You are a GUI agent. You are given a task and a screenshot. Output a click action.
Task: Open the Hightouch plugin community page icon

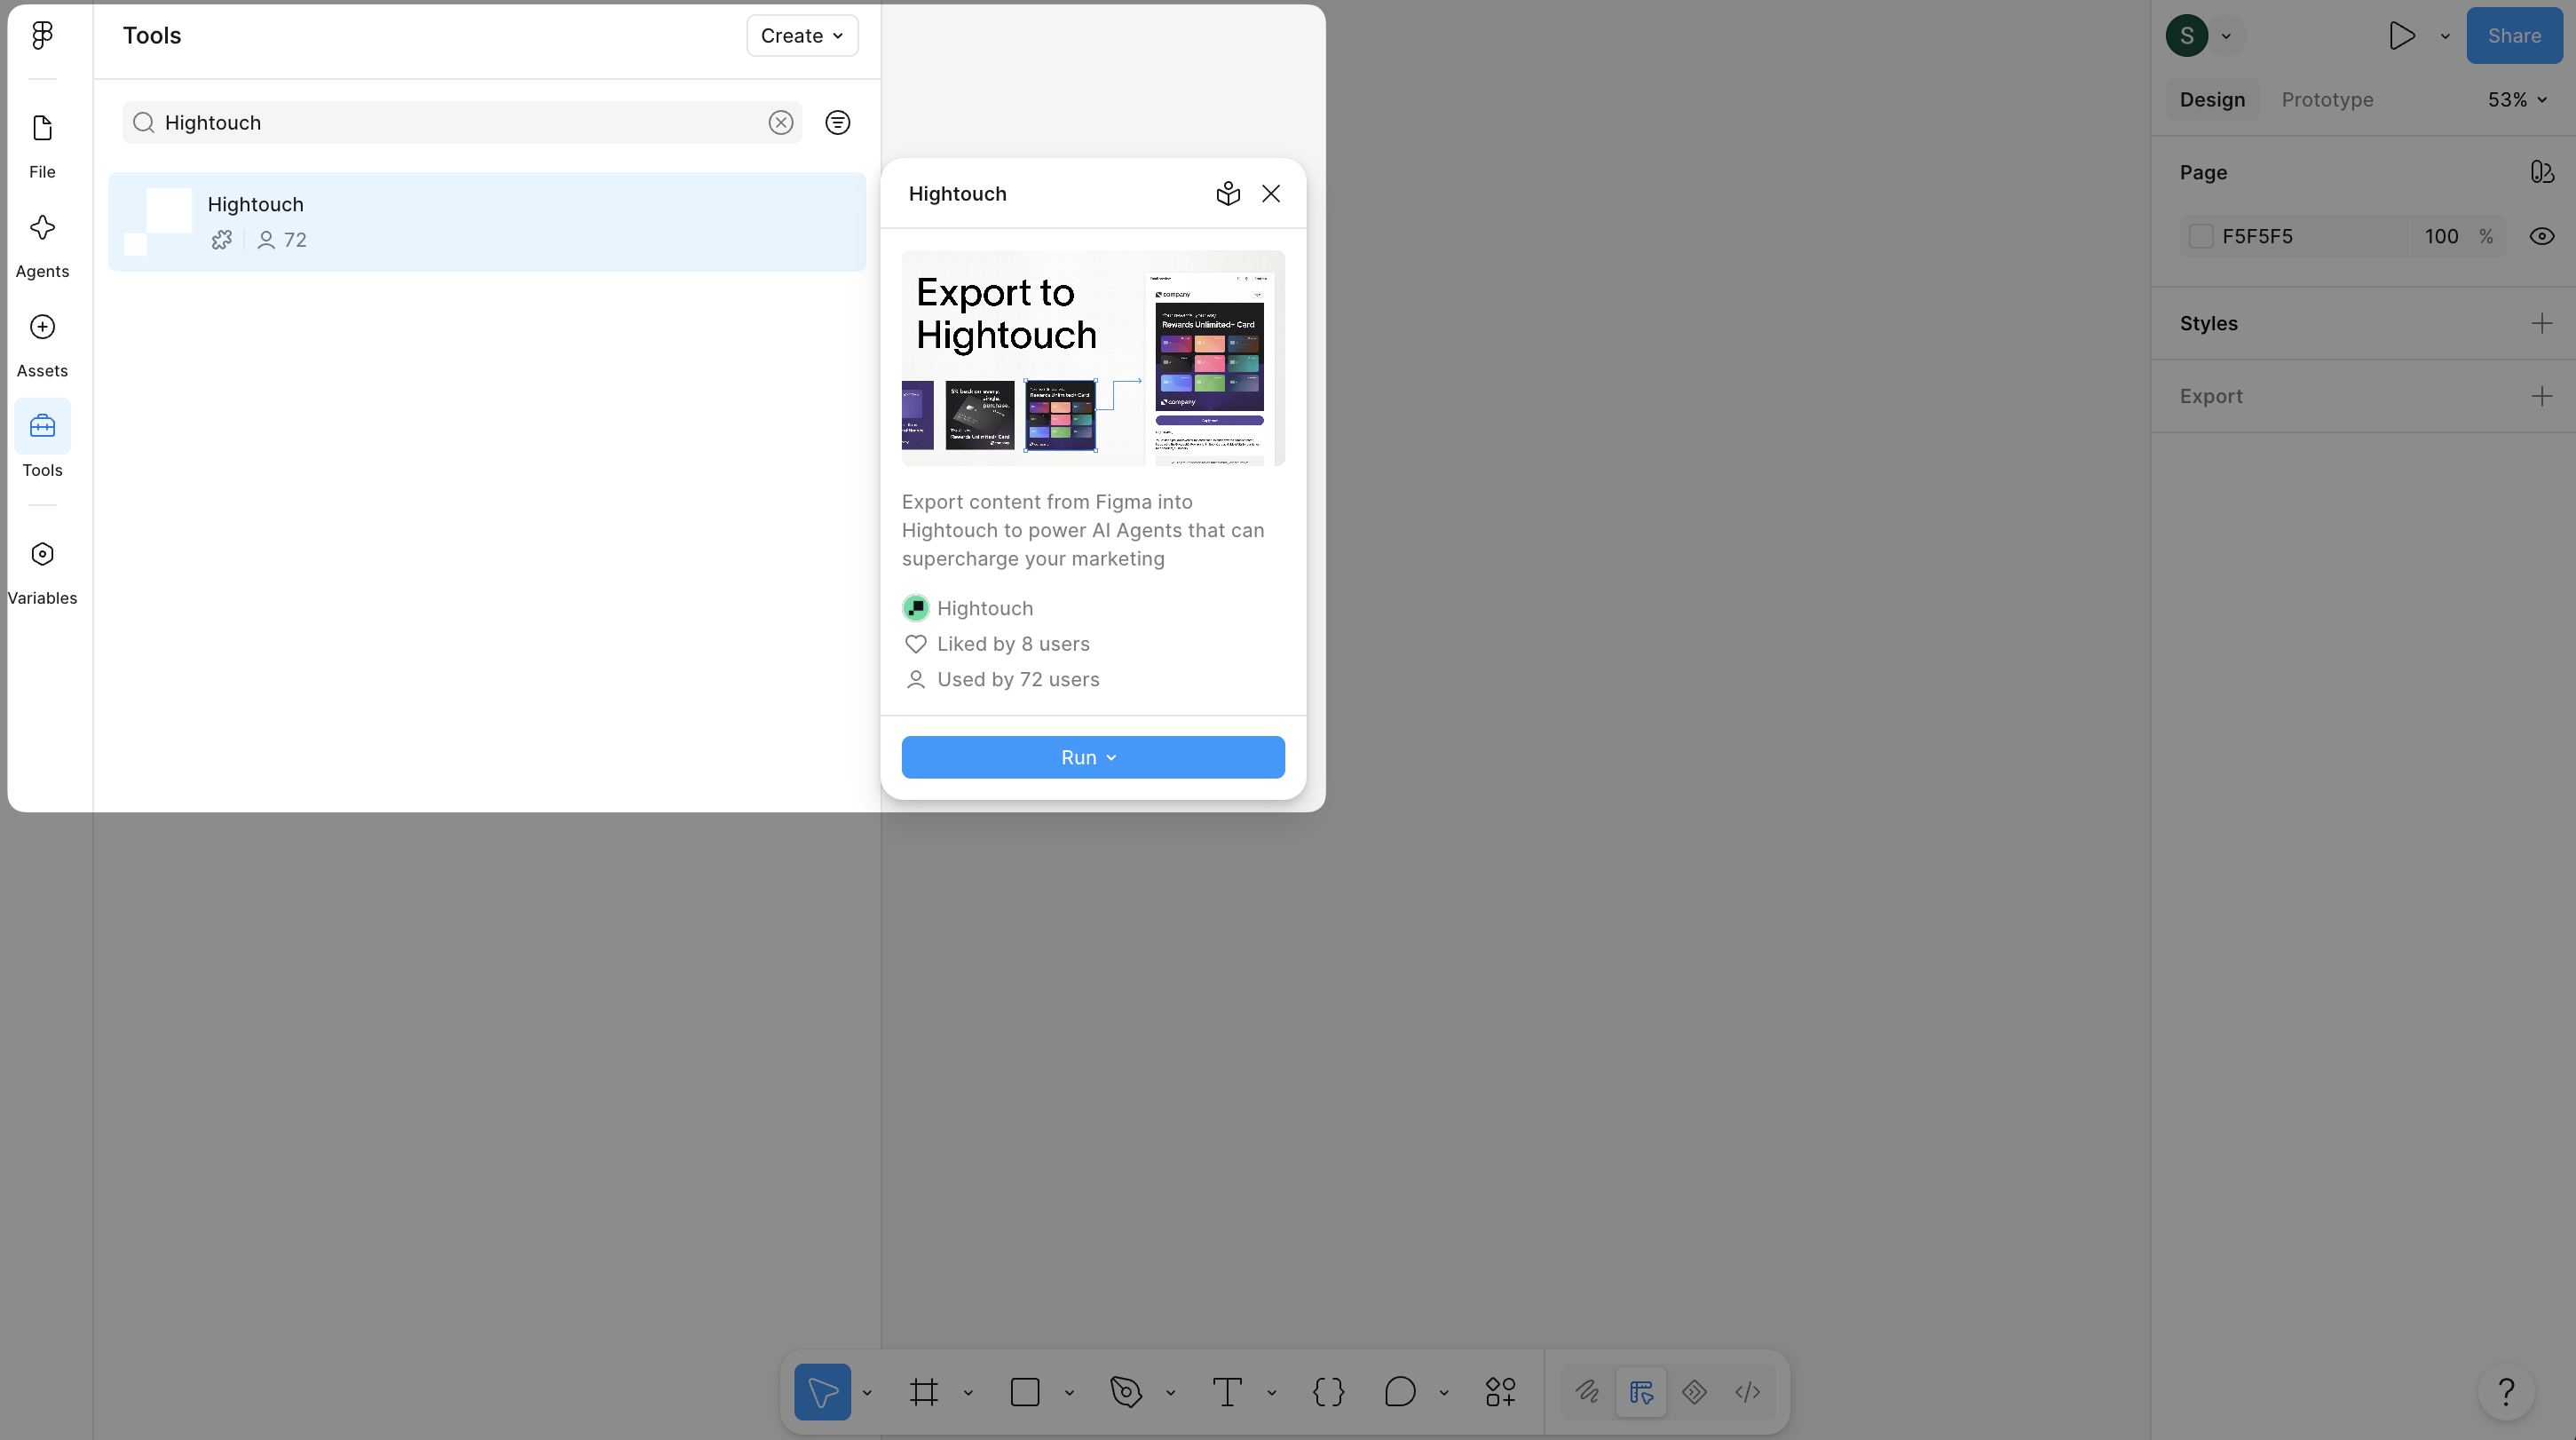[1228, 194]
